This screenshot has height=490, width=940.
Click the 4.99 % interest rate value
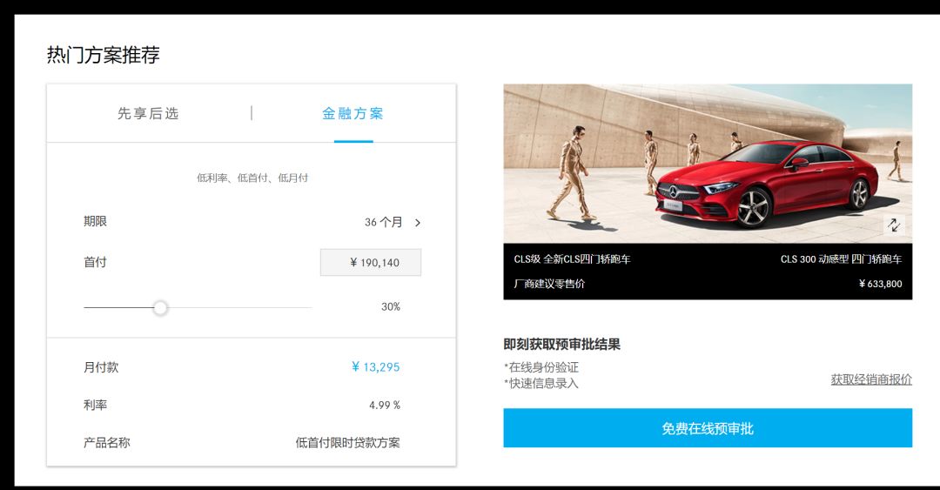[385, 406]
